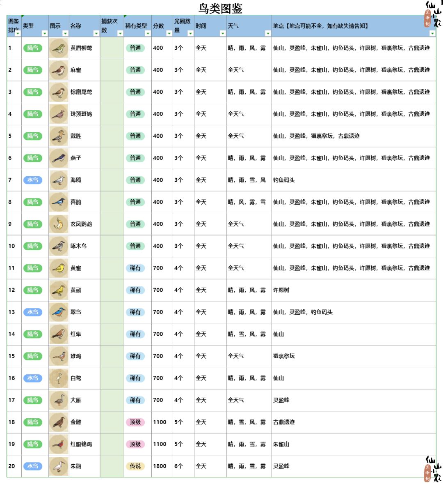This screenshot has height=484, width=443.
Task: Click the 水鸟 type tag for 白鹭
Action: tap(33, 378)
